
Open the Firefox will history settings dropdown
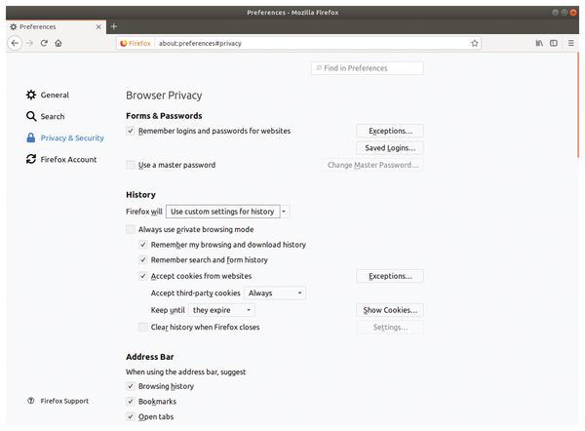click(227, 212)
